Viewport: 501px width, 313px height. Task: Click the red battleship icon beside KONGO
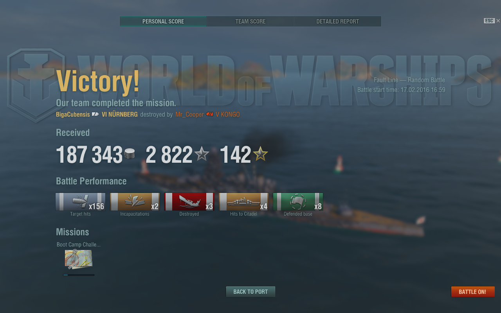pos(210,115)
